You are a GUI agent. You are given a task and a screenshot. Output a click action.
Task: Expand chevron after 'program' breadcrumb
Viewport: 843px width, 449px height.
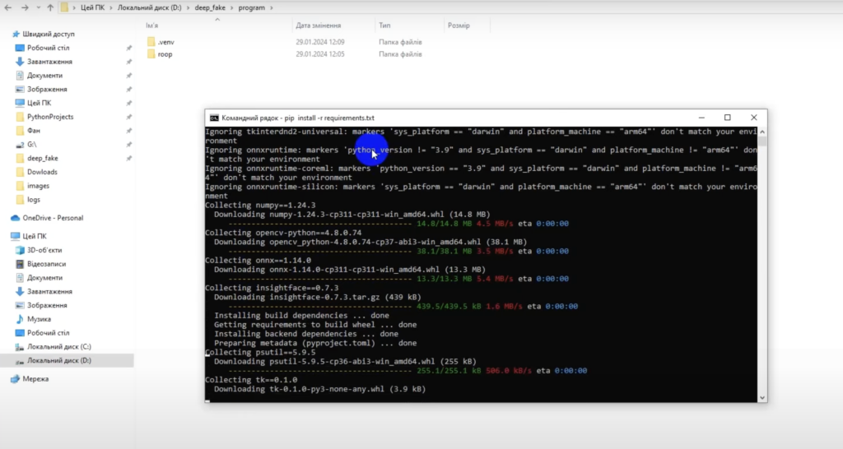[x=272, y=7]
